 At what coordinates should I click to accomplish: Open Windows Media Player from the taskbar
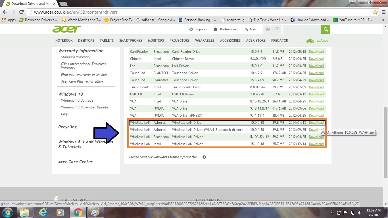tap(60, 212)
